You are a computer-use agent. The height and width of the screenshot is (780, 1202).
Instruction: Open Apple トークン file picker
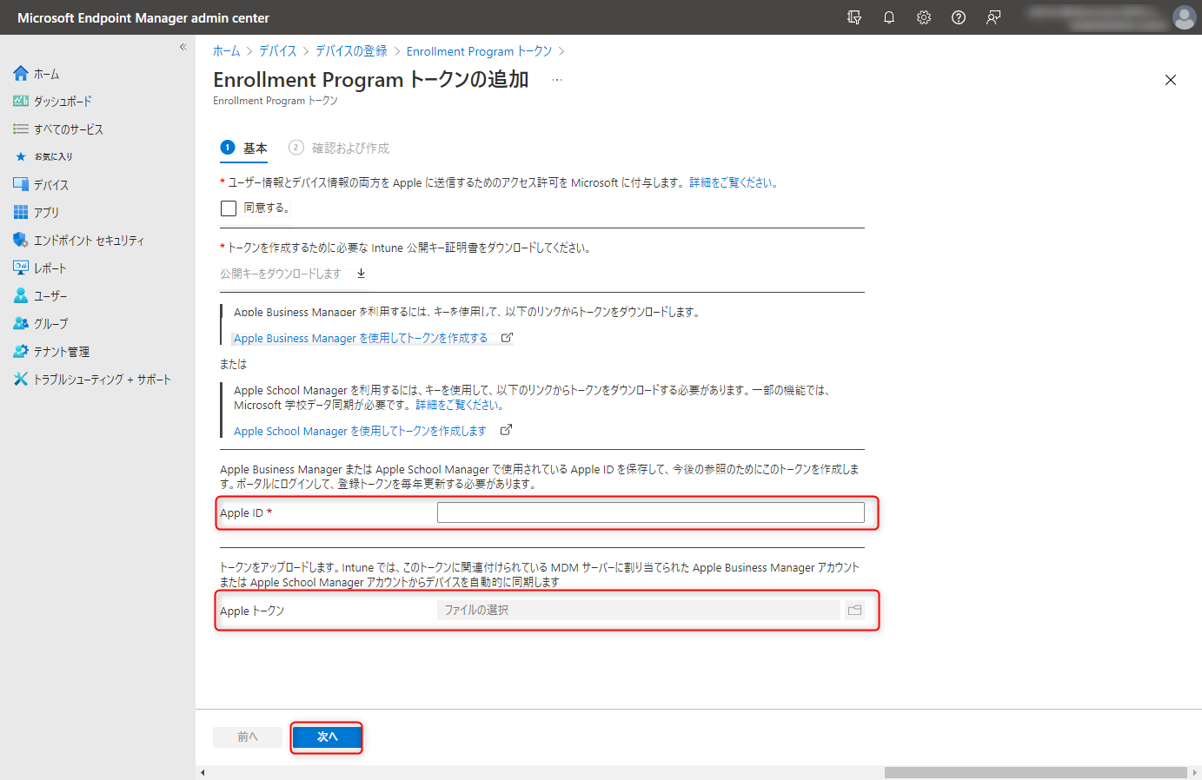[854, 610]
